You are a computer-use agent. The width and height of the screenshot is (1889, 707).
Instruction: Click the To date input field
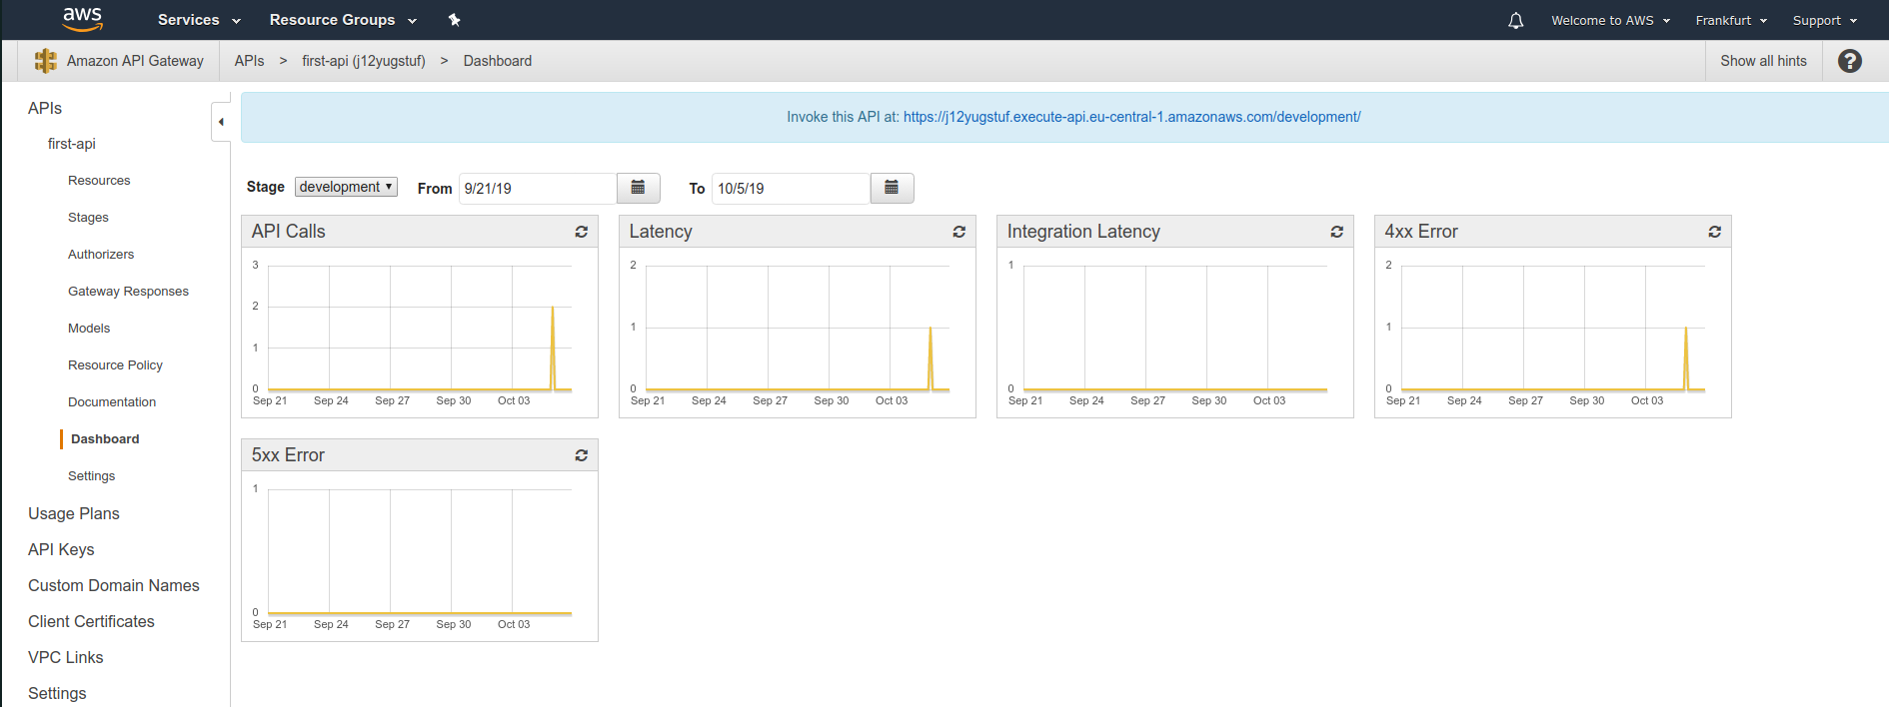(x=791, y=188)
